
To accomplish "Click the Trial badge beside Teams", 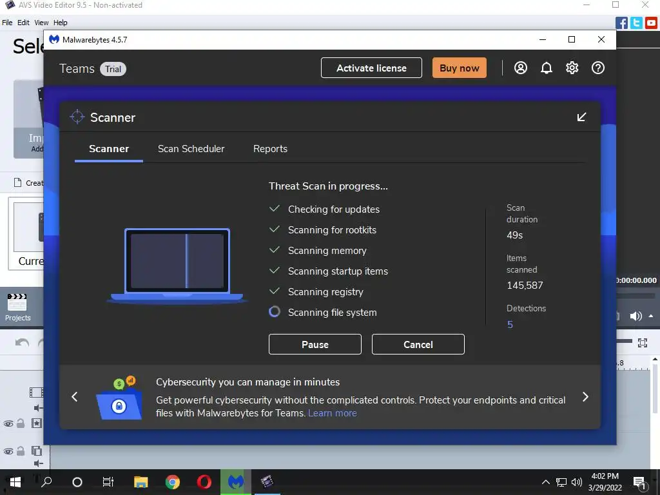I will 113,69.
